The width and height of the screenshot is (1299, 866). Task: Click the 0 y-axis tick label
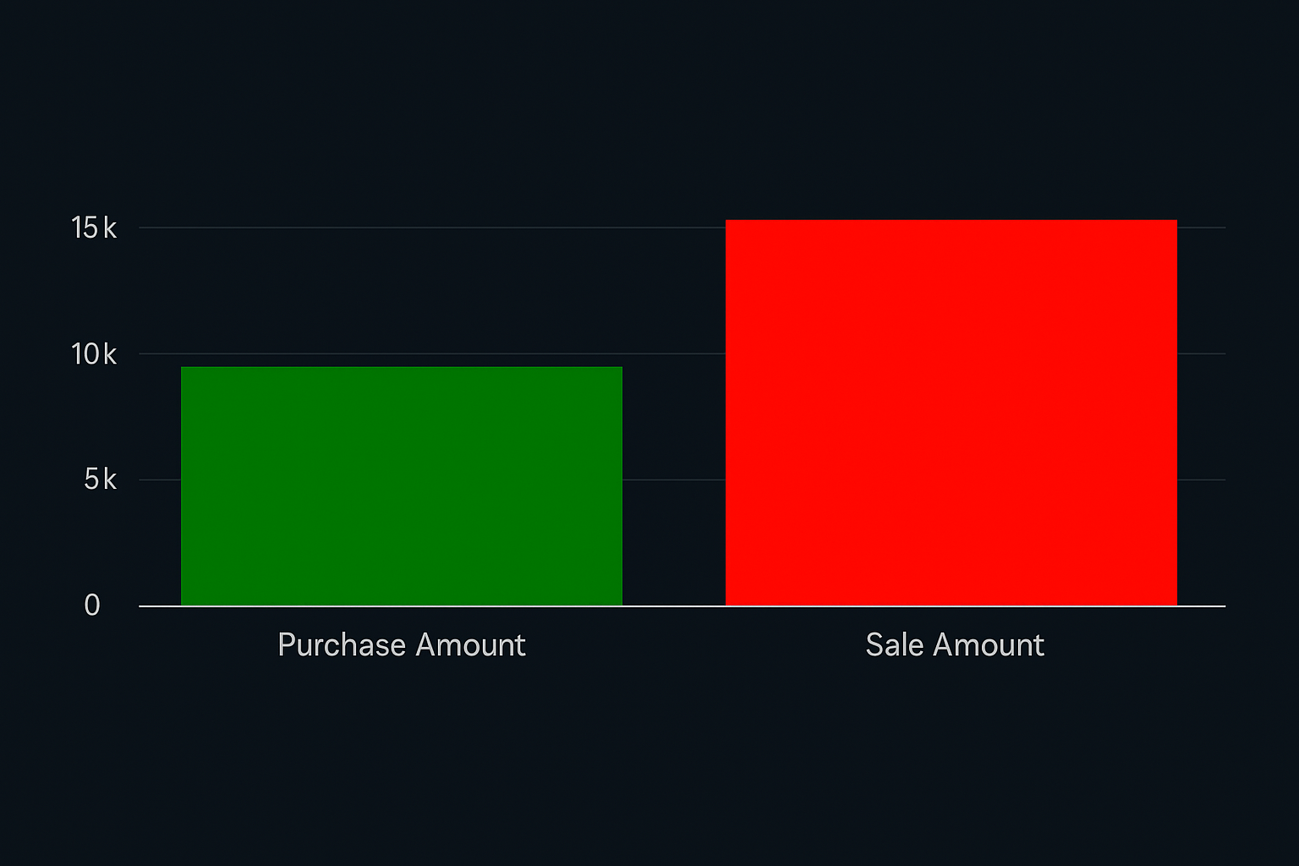point(92,606)
